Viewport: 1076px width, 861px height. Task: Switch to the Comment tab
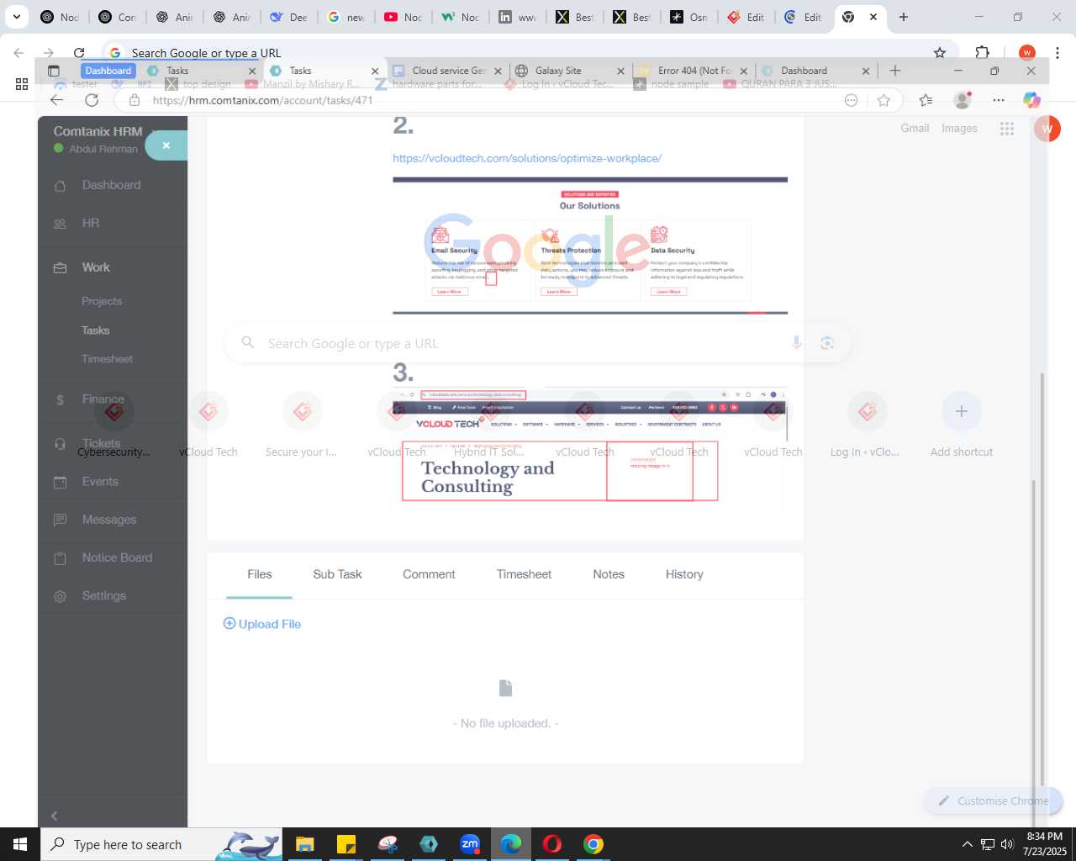click(x=429, y=574)
